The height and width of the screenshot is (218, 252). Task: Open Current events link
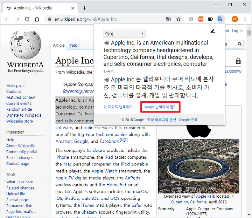tap(19, 103)
